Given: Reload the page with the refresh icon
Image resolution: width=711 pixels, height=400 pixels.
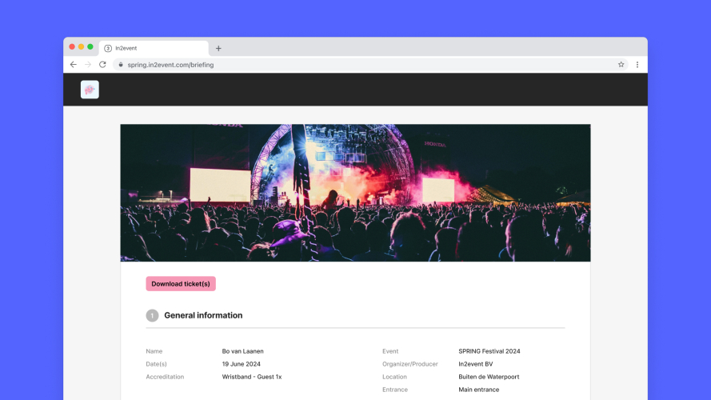Looking at the screenshot, I should tap(102, 65).
